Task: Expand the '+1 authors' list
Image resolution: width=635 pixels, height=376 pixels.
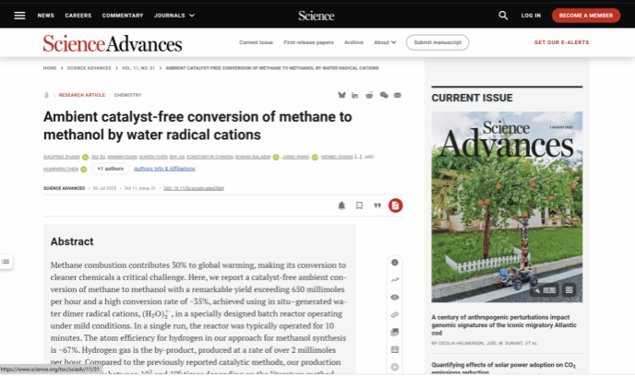Action: tap(110, 169)
